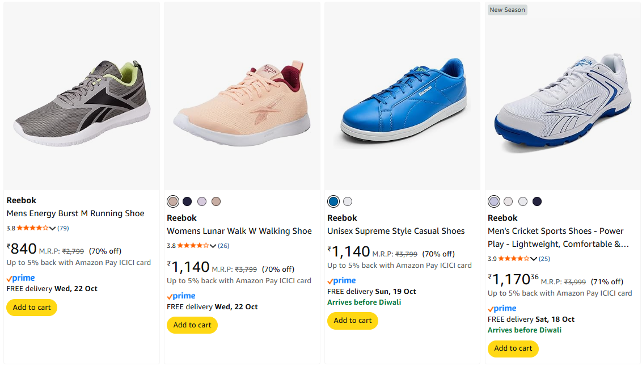This screenshot has height=366, width=642.
Task: Click the Prime logo under Energy Burst shoe
Action: pyautogui.click(x=20, y=279)
